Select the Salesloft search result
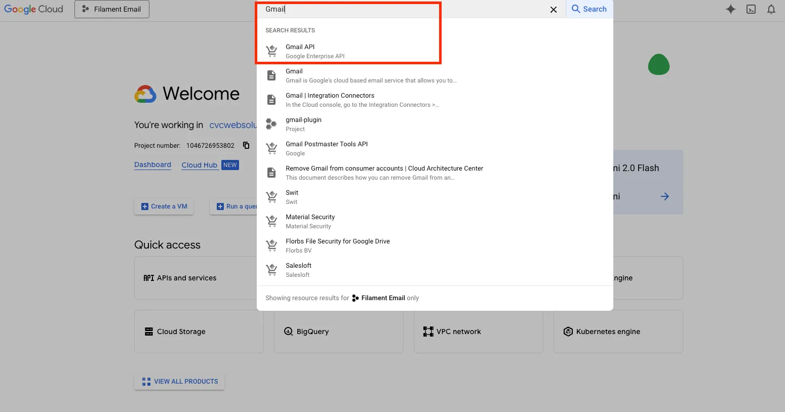 (x=435, y=270)
